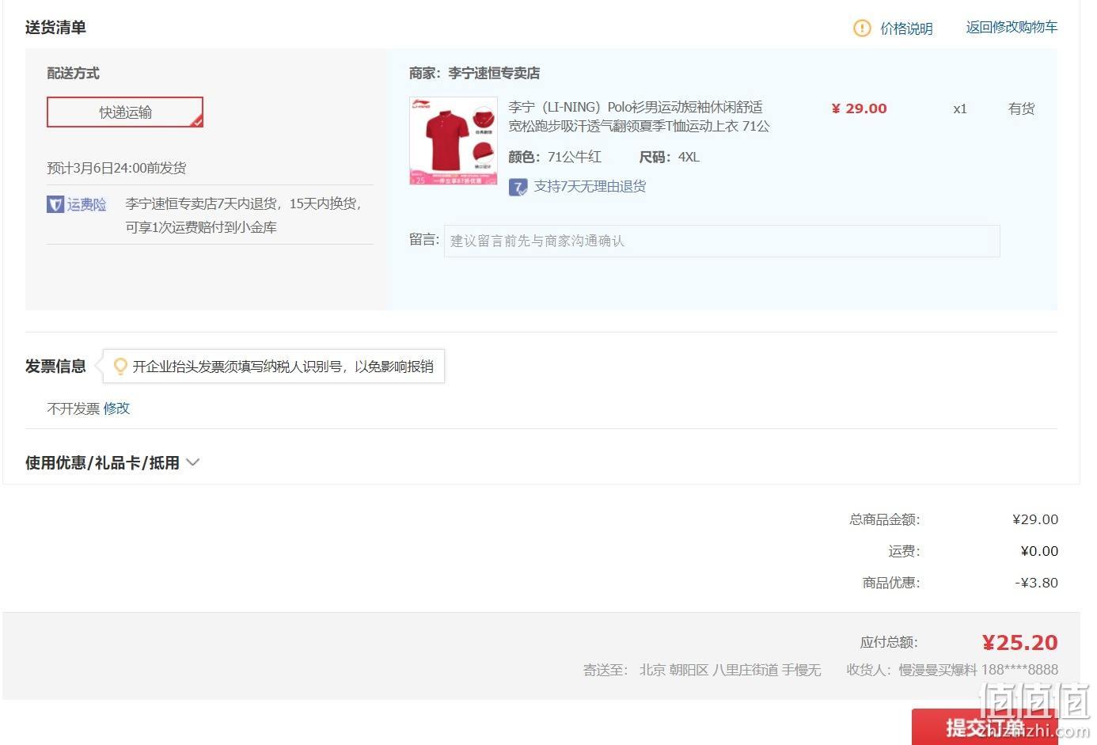Image resolution: width=1097 pixels, height=745 pixels.
Task: Select 快递运输 delivery method
Action: (125, 112)
